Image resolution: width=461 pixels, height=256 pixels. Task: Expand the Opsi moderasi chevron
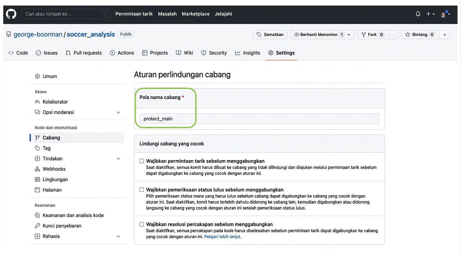click(118, 112)
